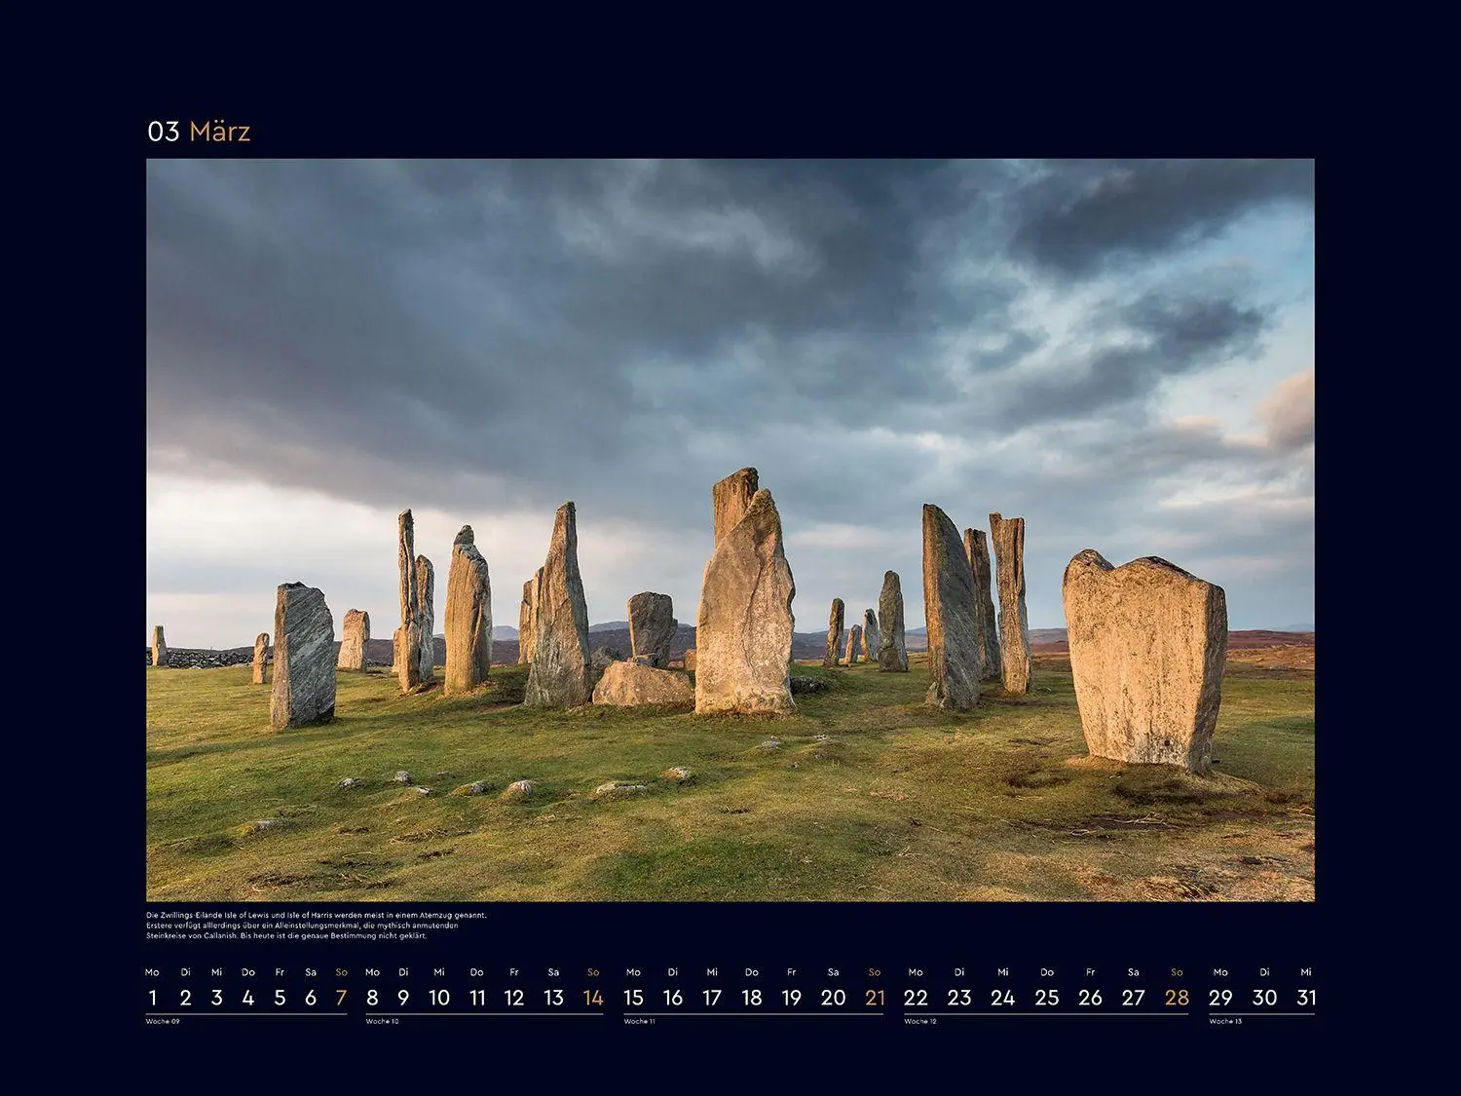Screen dimensions: 1461x1096
Task: Click the 'So' weekday label above 7
Action: 341,972
